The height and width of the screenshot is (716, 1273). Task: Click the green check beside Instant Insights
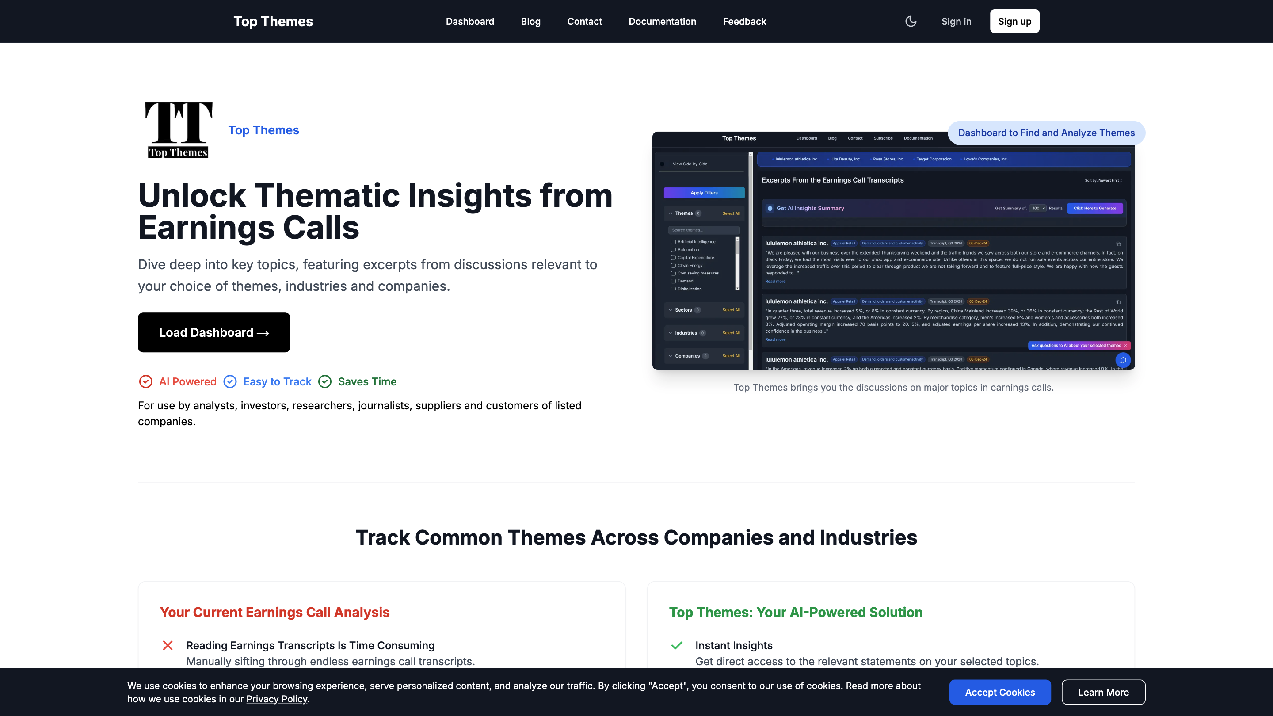click(677, 645)
